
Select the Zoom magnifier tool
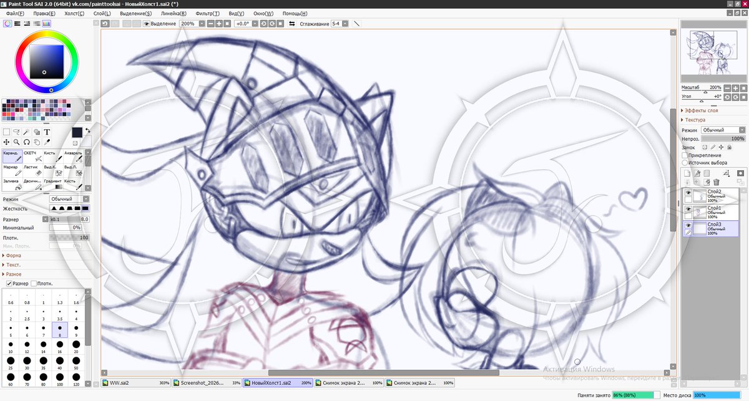pos(16,142)
